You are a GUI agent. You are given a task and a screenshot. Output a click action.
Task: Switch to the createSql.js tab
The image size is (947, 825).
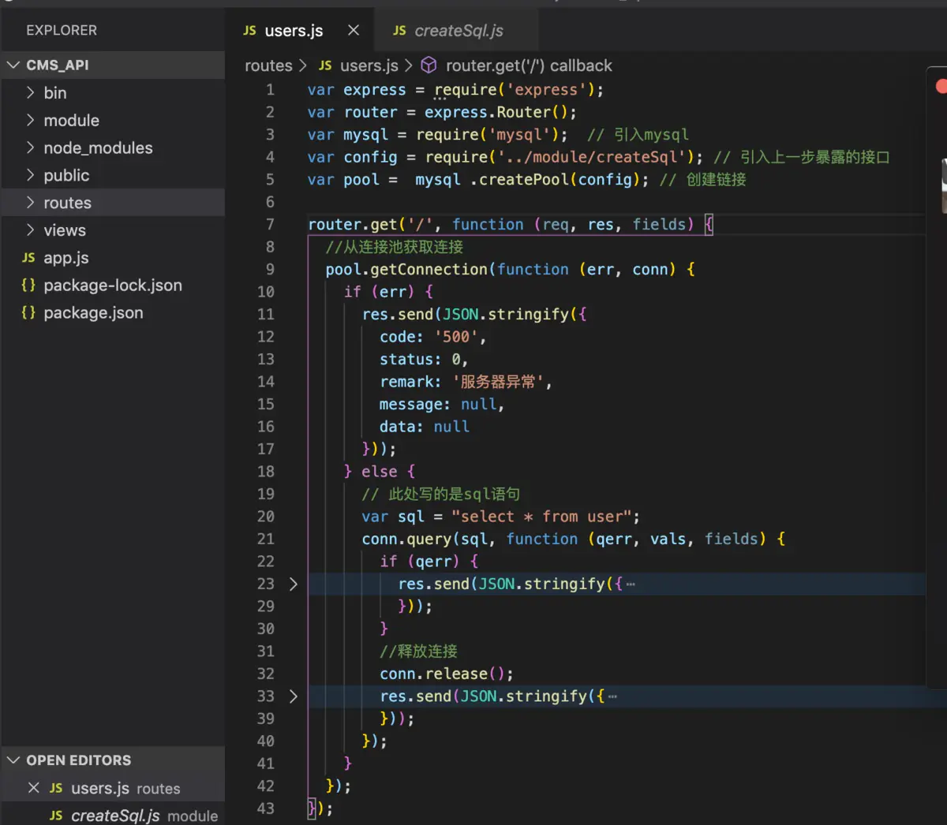coord(458,31)
